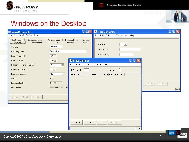Click Delete button in Trade Unit Detail
Viewport: 189px width, 142px height.
161,84
